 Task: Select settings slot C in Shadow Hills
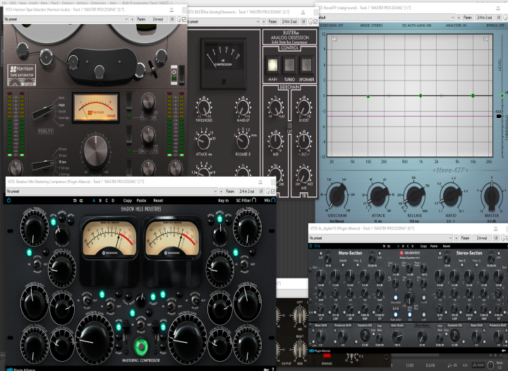[107, 201]
